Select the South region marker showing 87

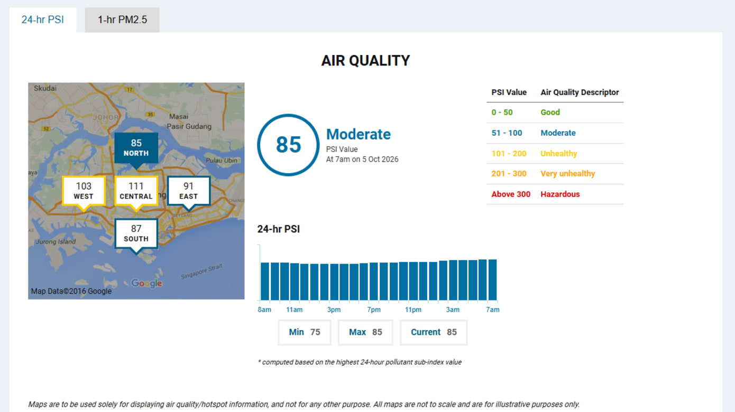136,234
